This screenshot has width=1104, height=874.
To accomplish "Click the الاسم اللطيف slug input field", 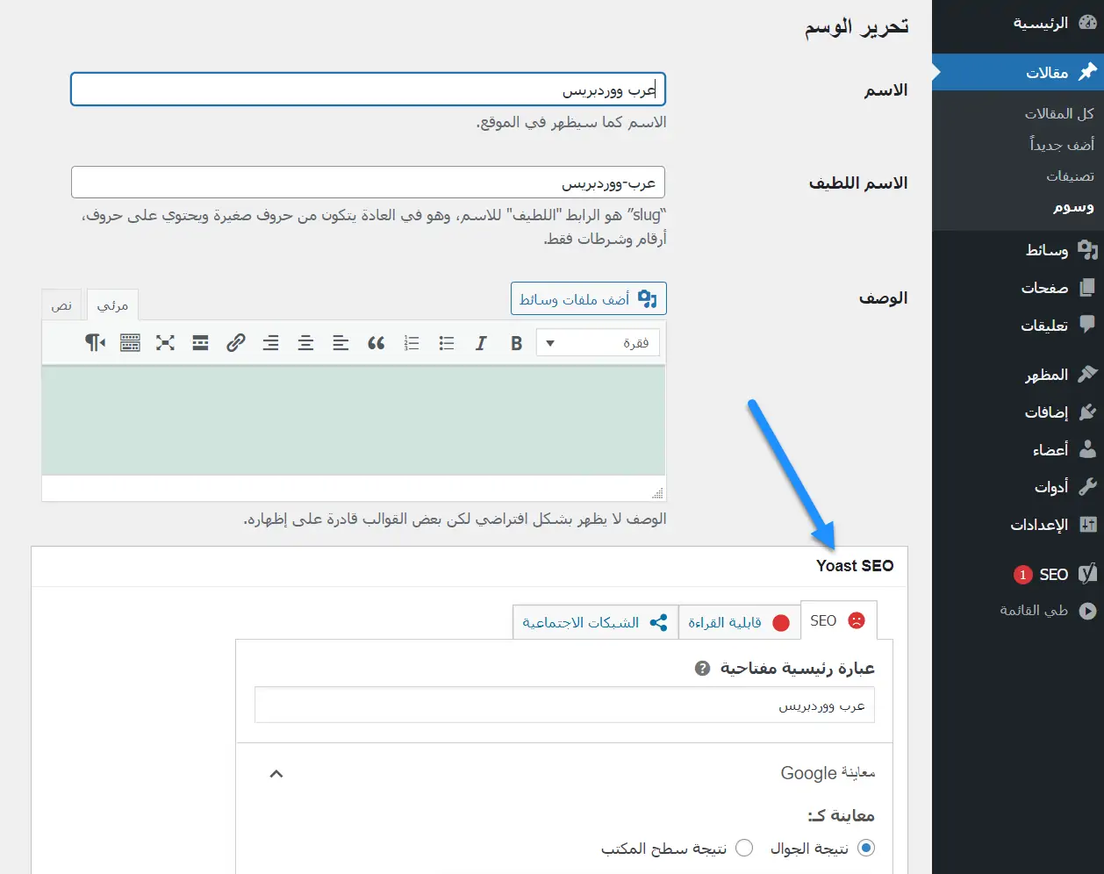I will click(x=368, y=183).
